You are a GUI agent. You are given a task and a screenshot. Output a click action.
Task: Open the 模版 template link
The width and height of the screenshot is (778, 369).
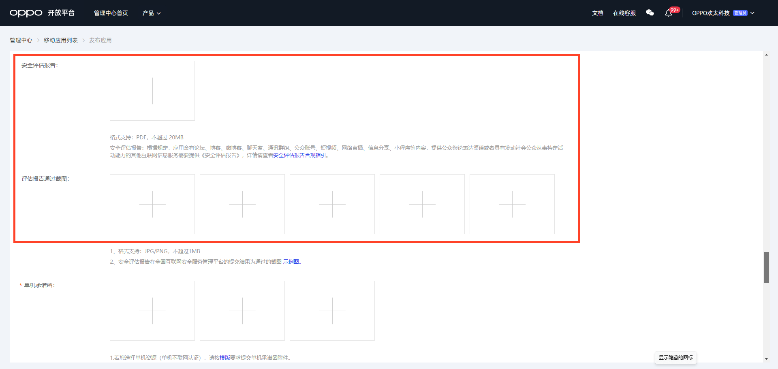click(x=225, y=358)
